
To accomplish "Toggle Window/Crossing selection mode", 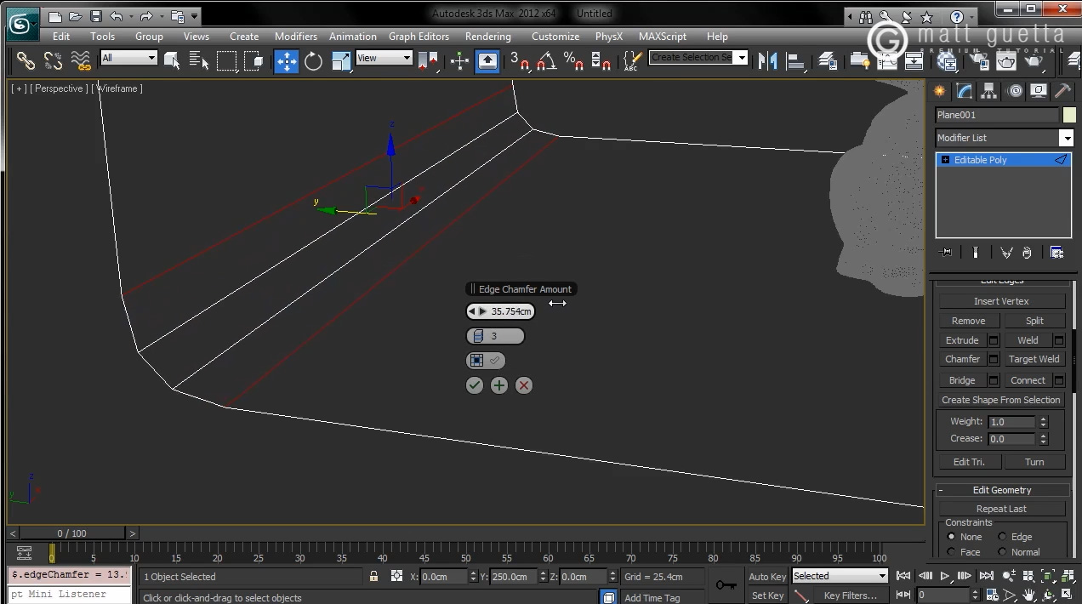I will (253, 60).
